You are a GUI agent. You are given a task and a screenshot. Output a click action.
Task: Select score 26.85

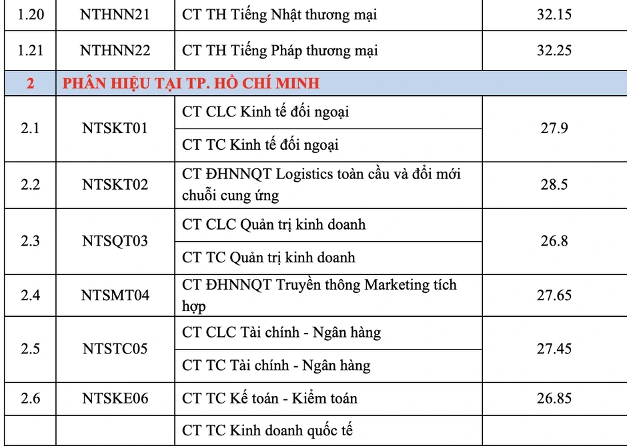(x=554, y=399)
